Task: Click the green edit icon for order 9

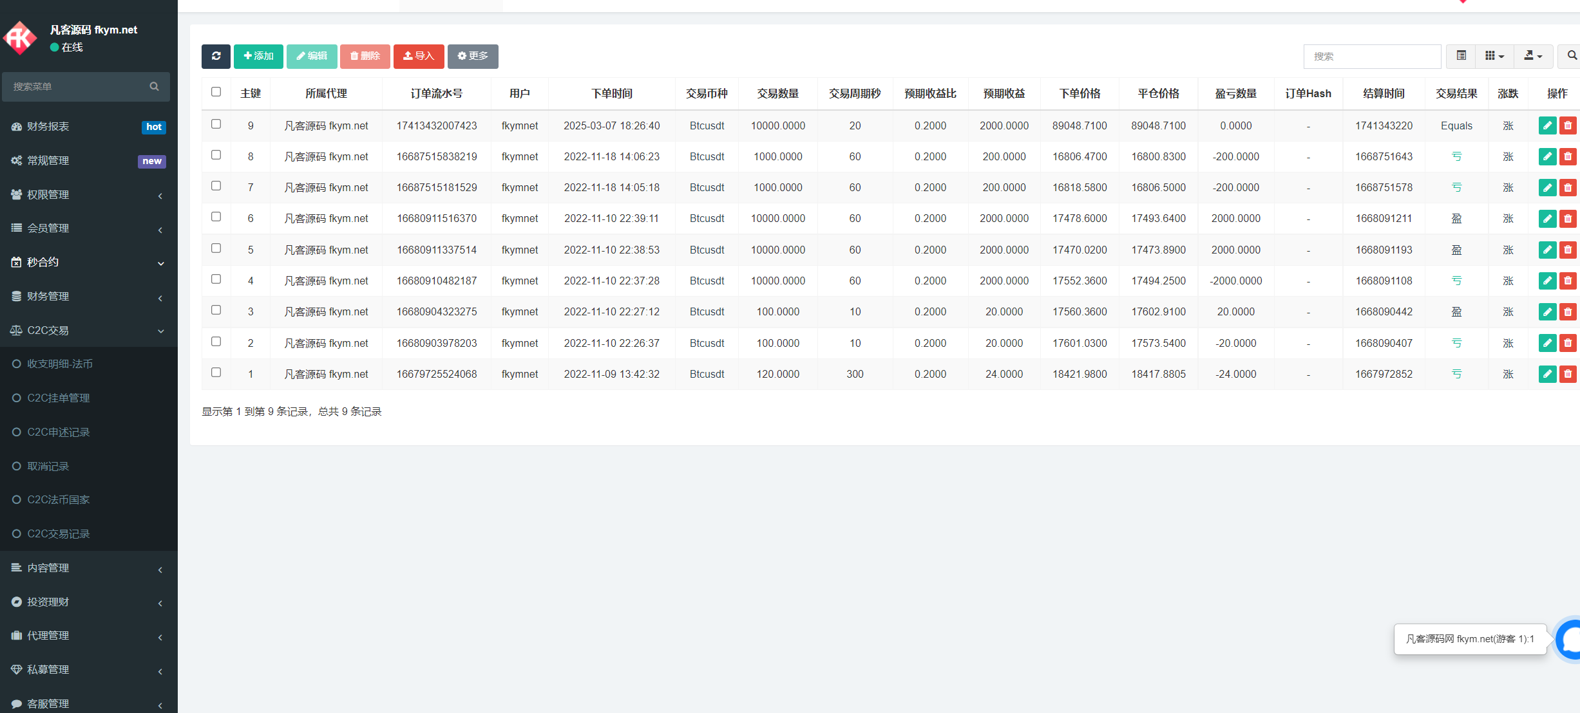Action: (1547, 125)
